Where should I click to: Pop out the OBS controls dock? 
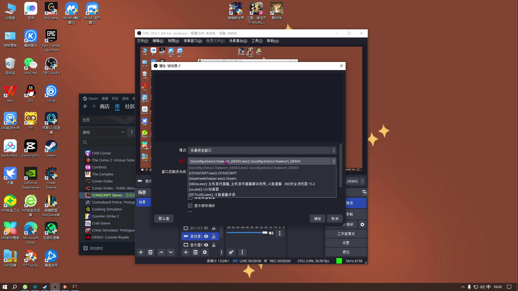(x=364, y=192)
